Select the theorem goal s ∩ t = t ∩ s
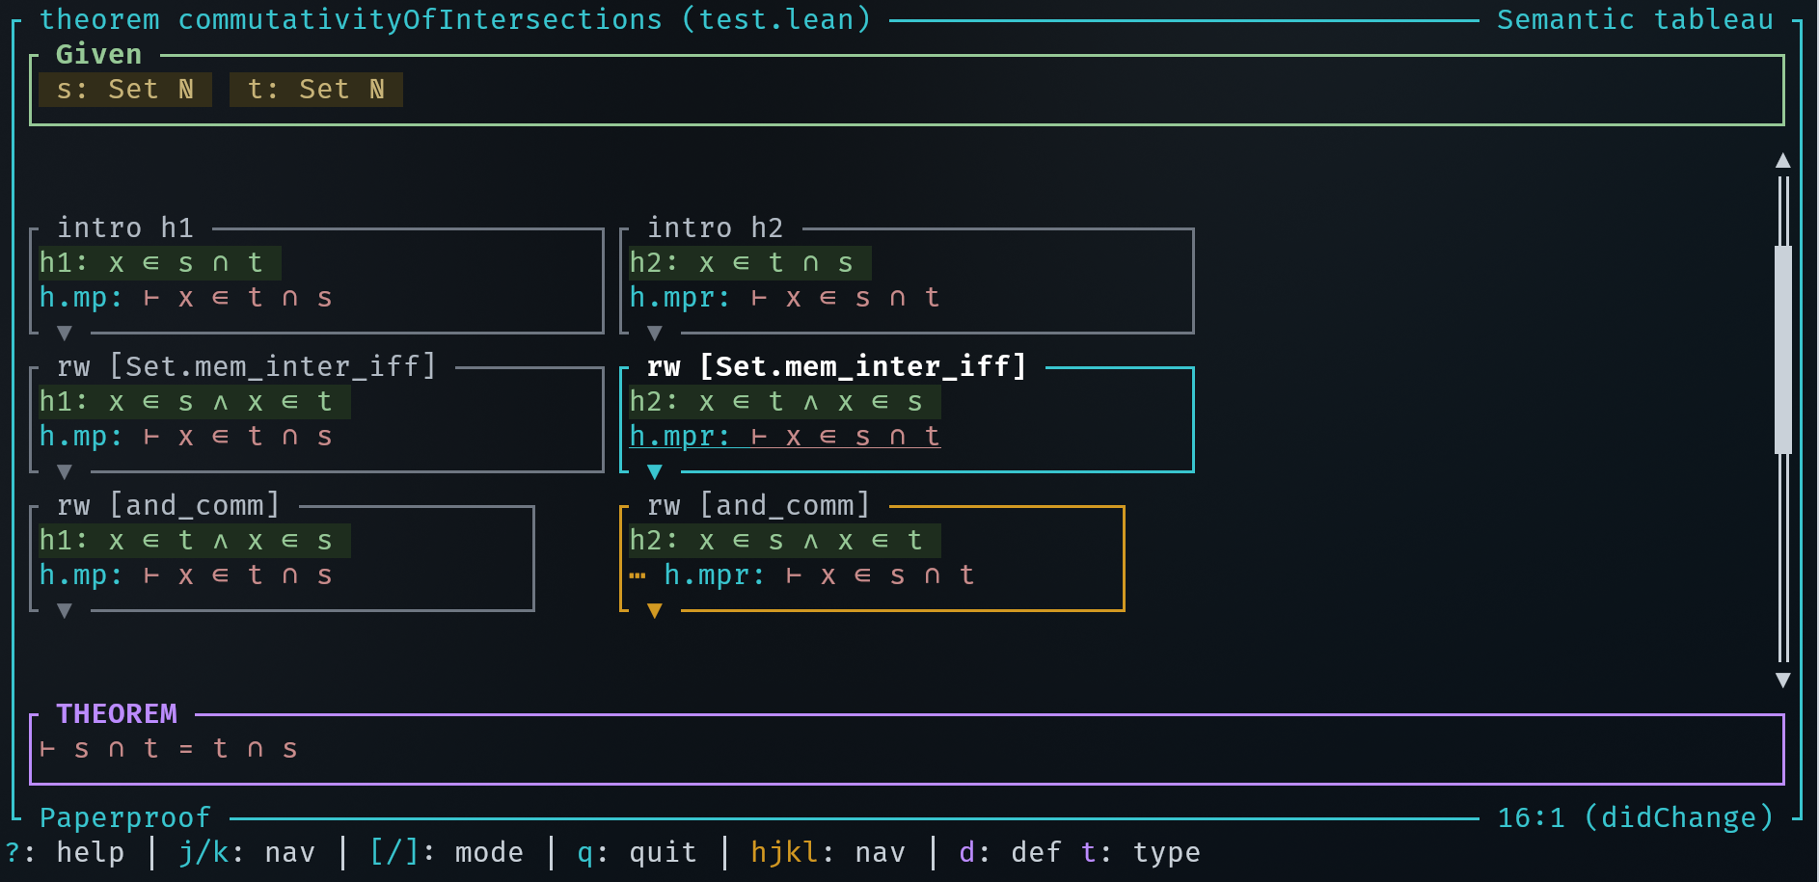Image resolution: width=1819 pixels, height=882 pixels. click(x=170, y=749)
